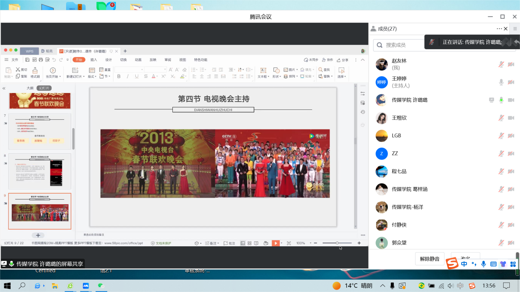Switch to slide sorter view icon

click(250, 243)
